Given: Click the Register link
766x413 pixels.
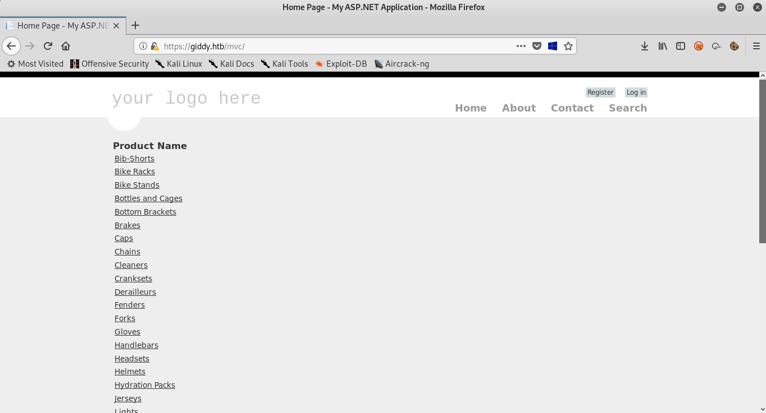Looking at the screenshot, I should pos(600,92).
